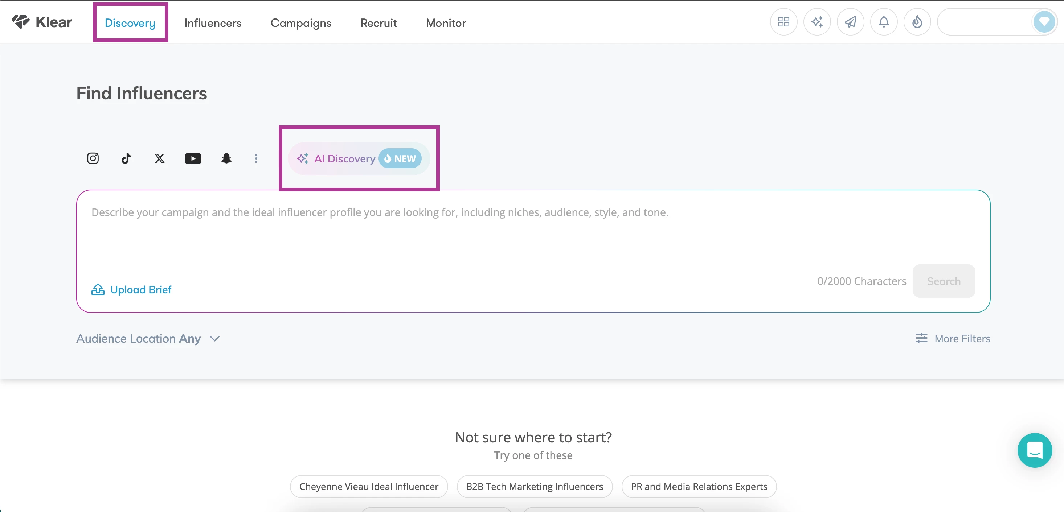
Task: Expand the Audience Location dropdown
Action: [148, 339]
